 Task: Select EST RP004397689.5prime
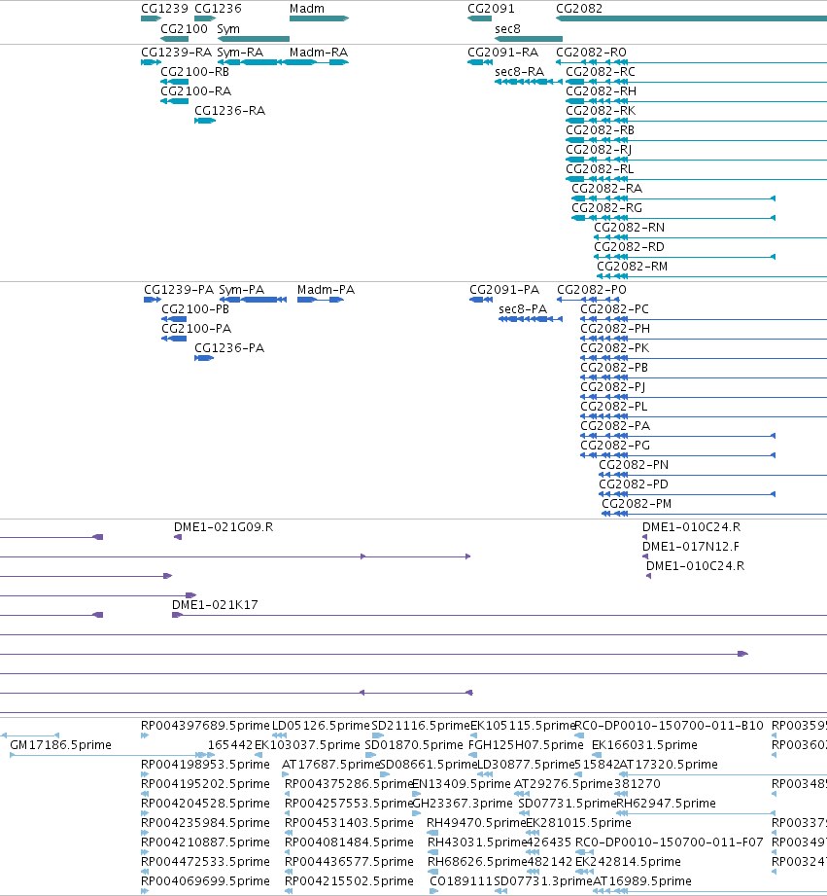(205, 726)
